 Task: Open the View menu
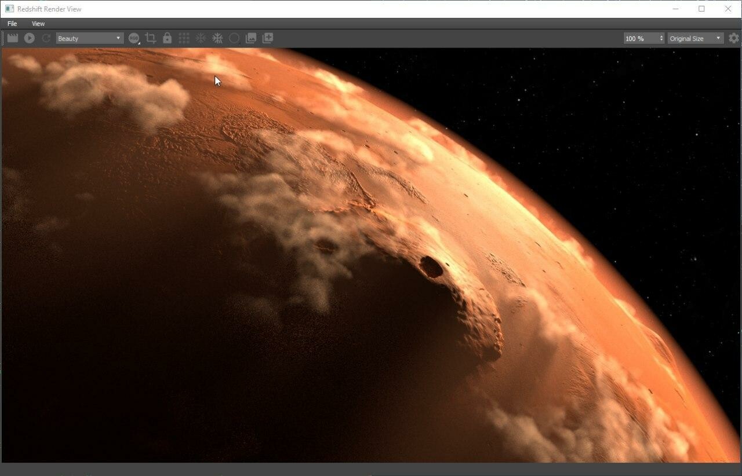pyautogui.click(x=38, y=24)
